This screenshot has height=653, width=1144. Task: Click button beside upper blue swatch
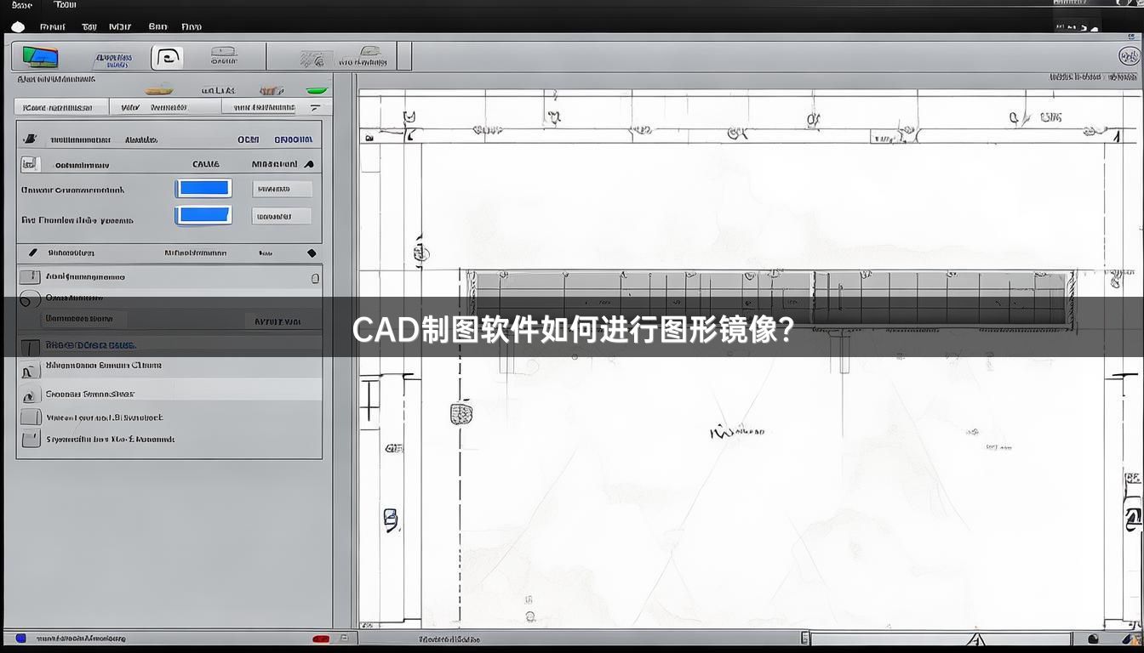click(282, 189)
